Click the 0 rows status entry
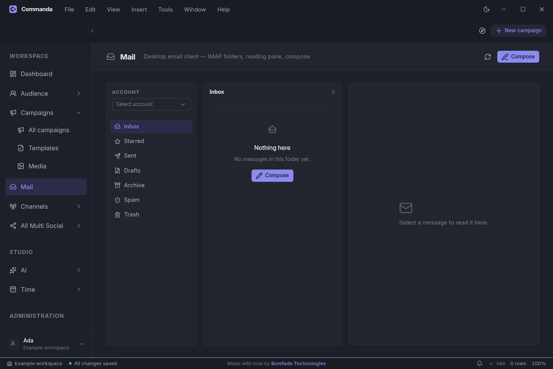 (x=518, y=364)
